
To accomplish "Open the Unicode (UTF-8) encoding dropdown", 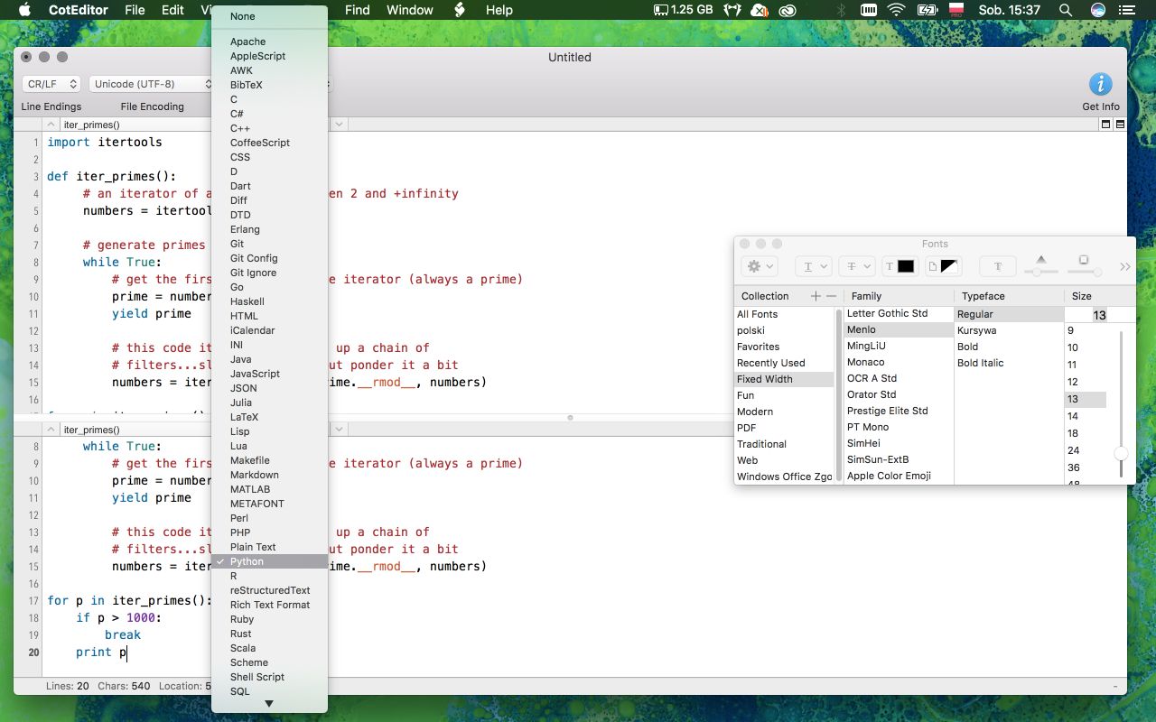I will click(150, 84).
